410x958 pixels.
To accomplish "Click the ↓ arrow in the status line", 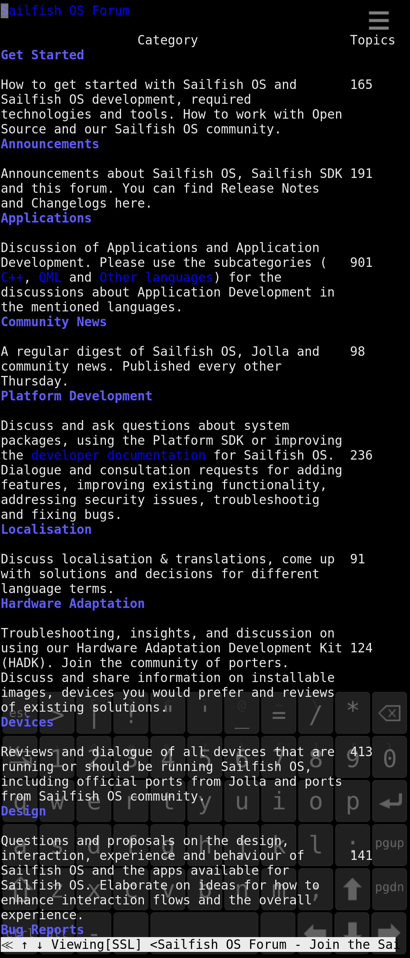I will (40, 945).
